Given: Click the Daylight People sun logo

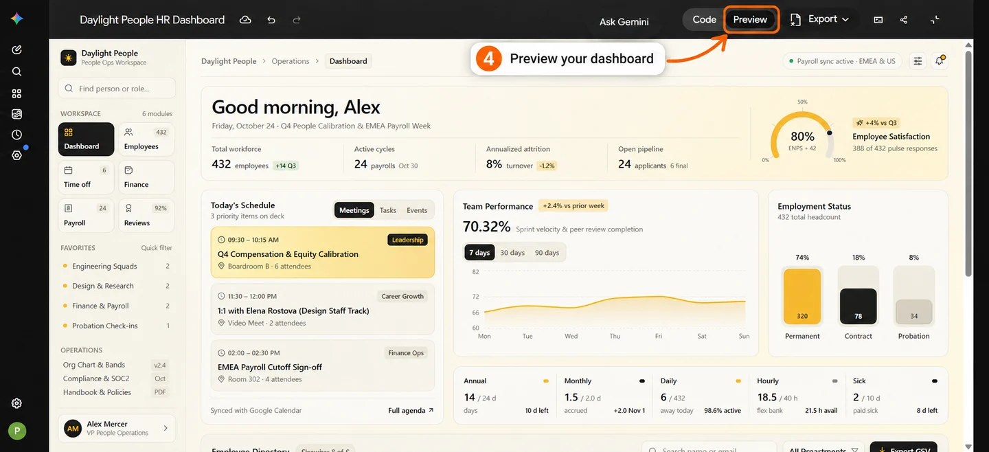Looking at the screenshot, I should [x=68, y=58].
